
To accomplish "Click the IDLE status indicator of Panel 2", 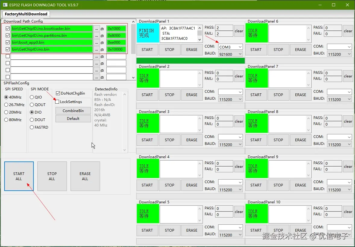I will click(x=148, y=79).
